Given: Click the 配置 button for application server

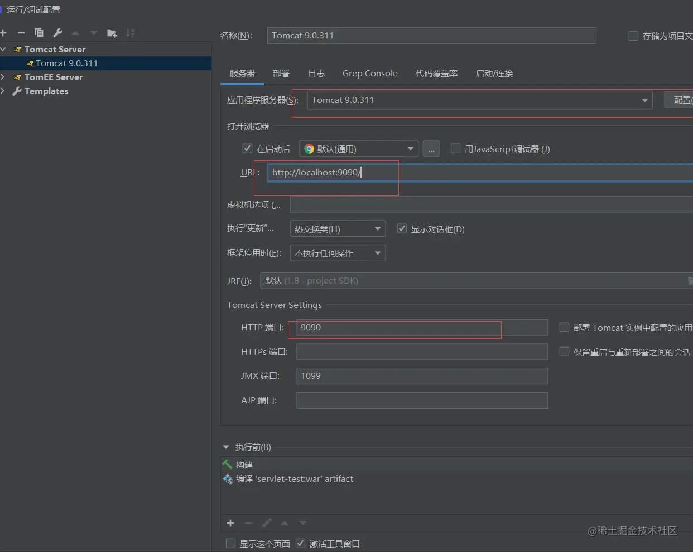Looking at the screenshot, I should 679,100.
